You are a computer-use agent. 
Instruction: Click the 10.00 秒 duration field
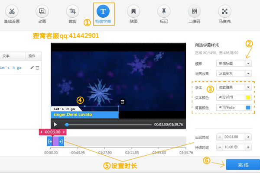click(234, 147)
